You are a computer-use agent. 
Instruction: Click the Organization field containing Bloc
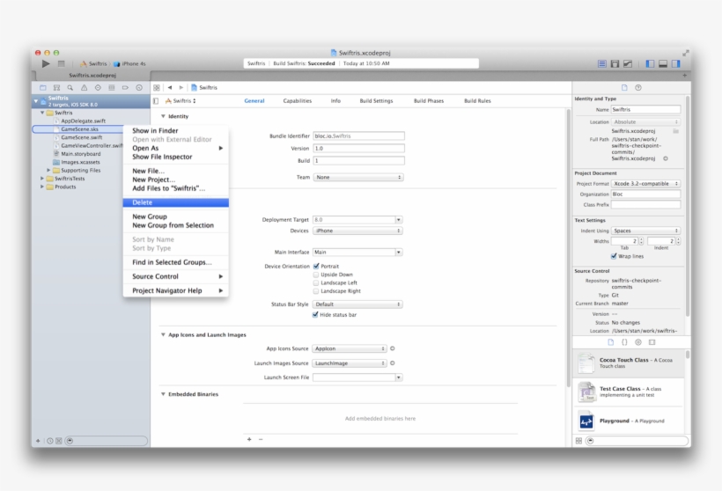[x=645, y=194]
